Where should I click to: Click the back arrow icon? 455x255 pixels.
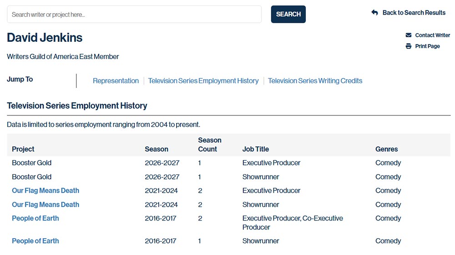(x=374, y=12)
